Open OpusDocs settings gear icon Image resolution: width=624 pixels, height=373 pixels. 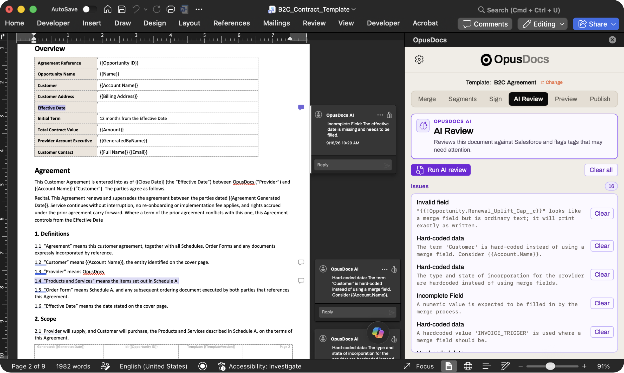419,59
